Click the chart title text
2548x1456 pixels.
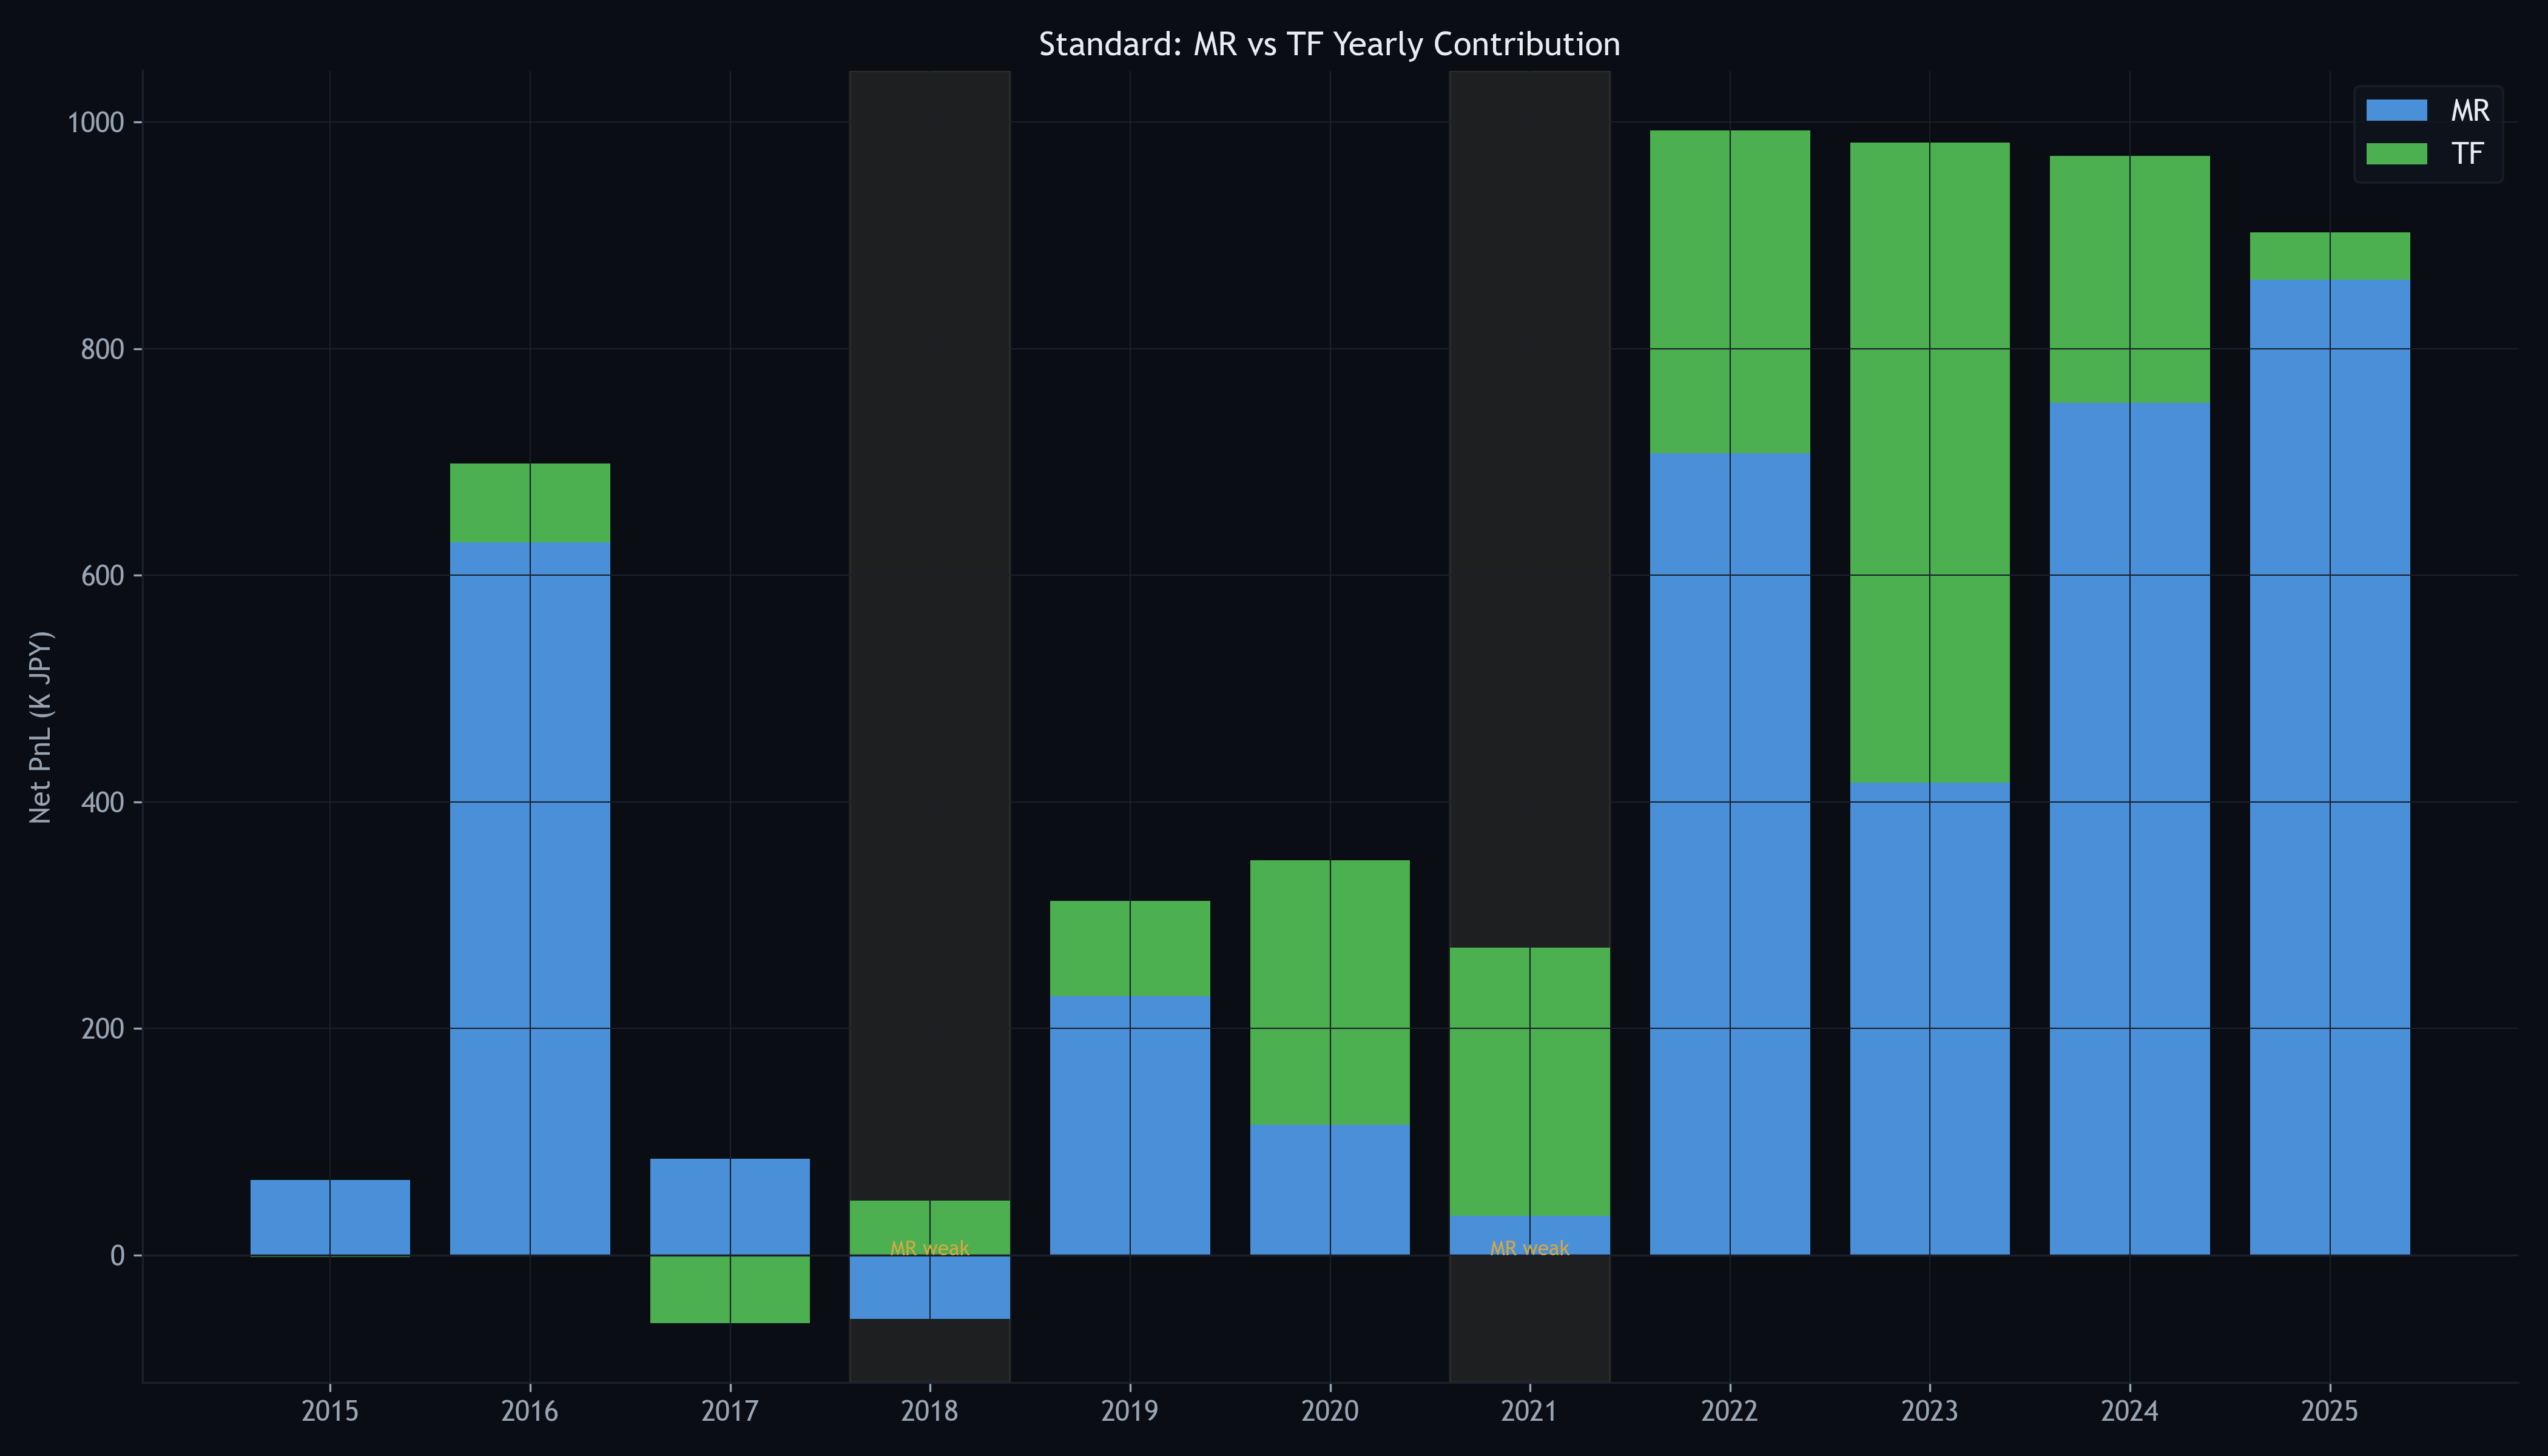1329,44
